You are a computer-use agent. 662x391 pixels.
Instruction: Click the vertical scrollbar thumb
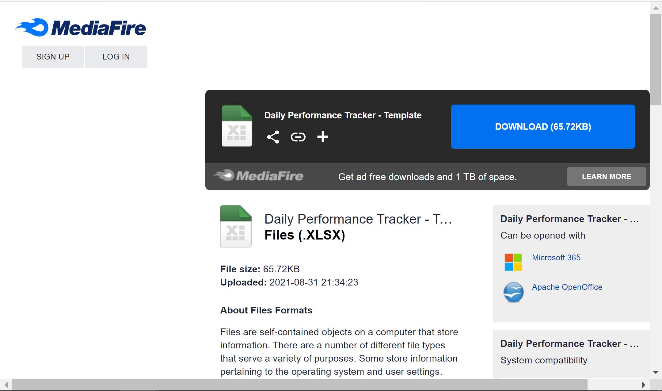[656, 59]
